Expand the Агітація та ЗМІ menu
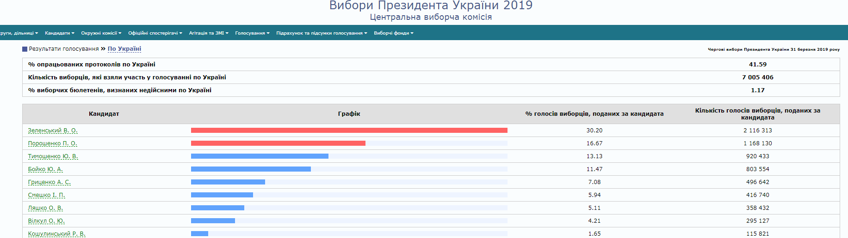 pyautogui.click(x=209, y=33)
